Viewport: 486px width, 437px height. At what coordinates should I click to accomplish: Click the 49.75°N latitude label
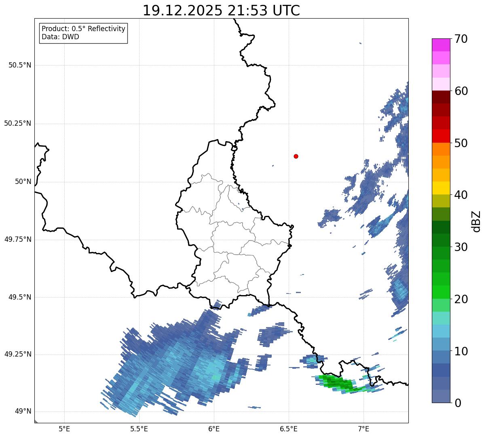17,239
